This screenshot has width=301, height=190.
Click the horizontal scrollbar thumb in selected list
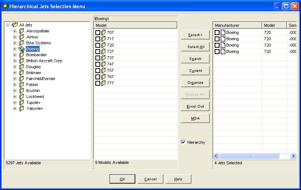pos(249,156)
